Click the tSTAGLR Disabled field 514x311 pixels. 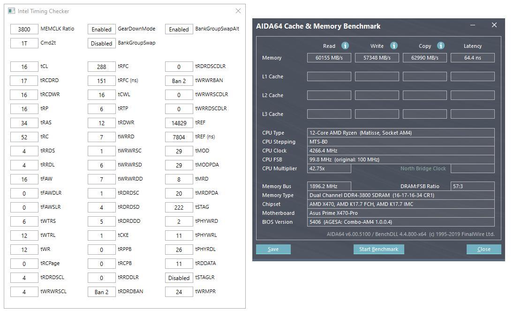click(x=179, y=278)
